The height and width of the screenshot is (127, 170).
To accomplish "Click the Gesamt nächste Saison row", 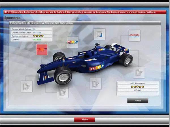I will tap(31, 33).
